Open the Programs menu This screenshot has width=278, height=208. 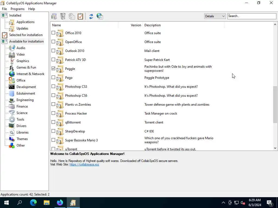[17, 9]
